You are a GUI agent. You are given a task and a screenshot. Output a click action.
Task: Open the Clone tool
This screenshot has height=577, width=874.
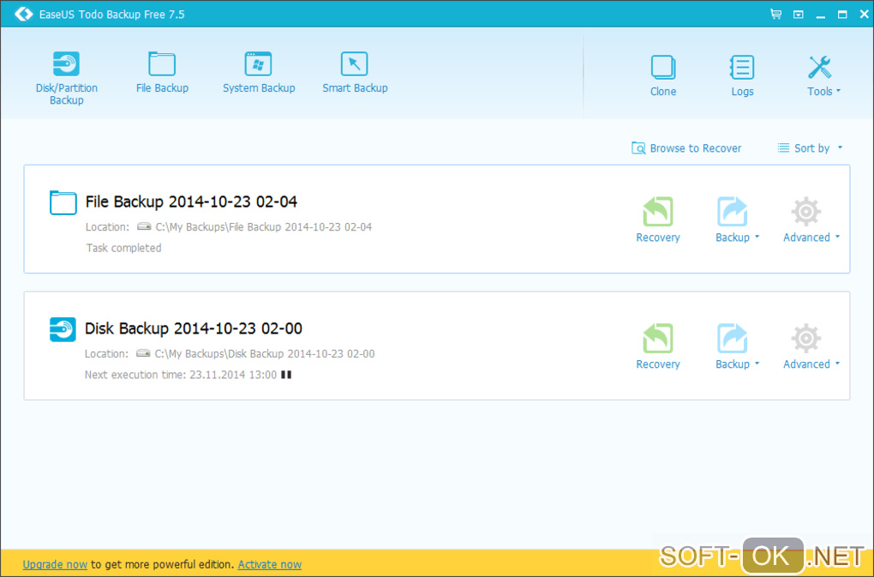pos(662,75)
